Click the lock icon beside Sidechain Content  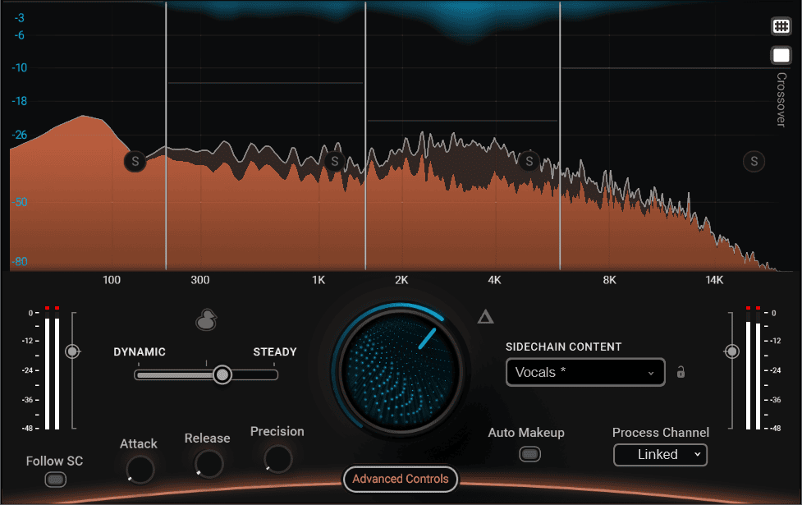coord(681,372)
